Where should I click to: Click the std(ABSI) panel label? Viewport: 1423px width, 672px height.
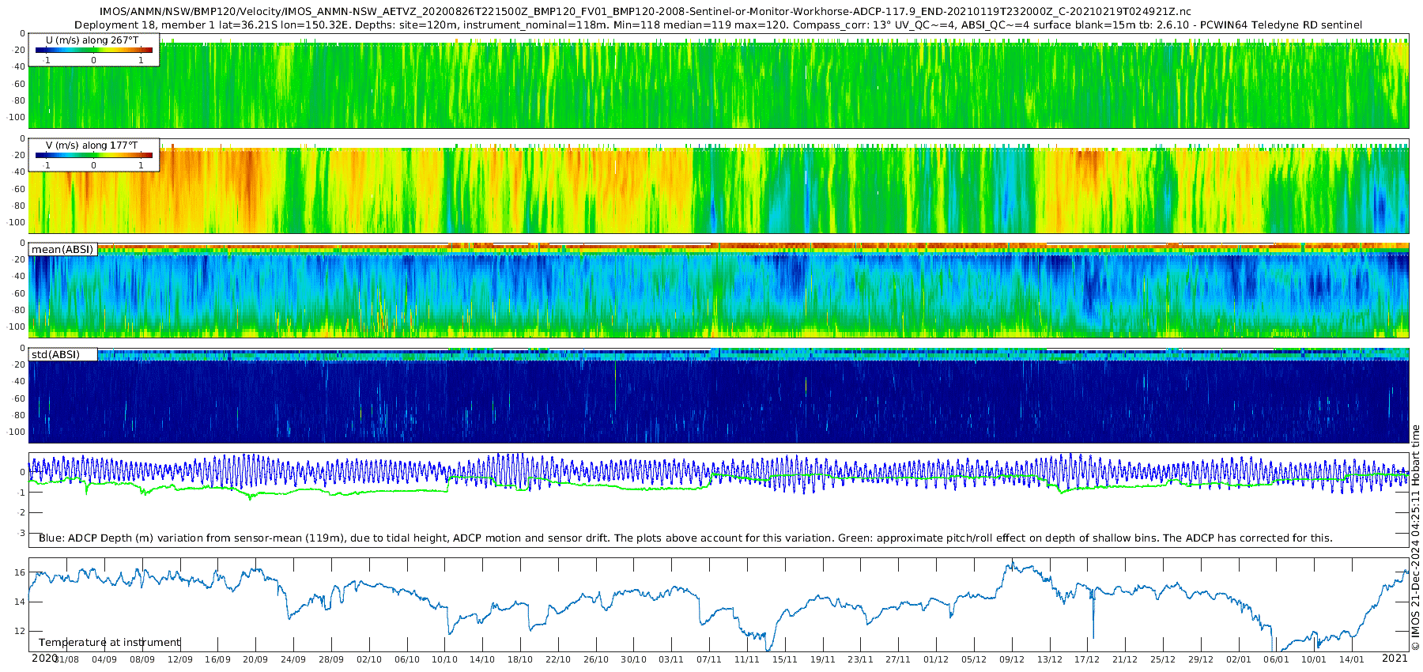55,355
